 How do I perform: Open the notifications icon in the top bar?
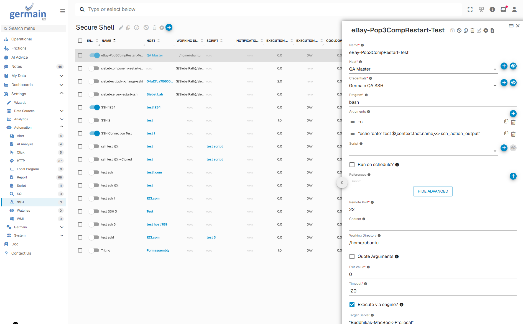pyautogui.click(x=503, y=9)
